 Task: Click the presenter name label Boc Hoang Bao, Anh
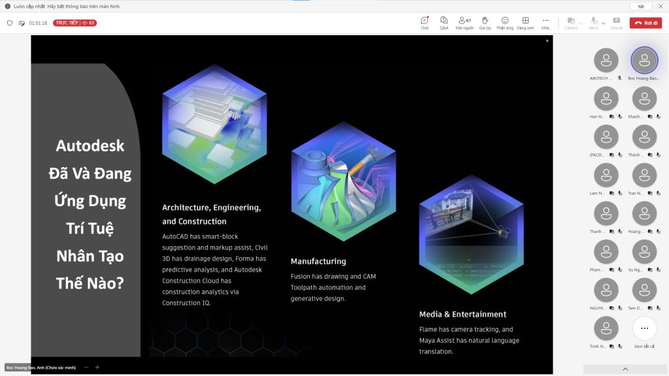pos(41,368)
